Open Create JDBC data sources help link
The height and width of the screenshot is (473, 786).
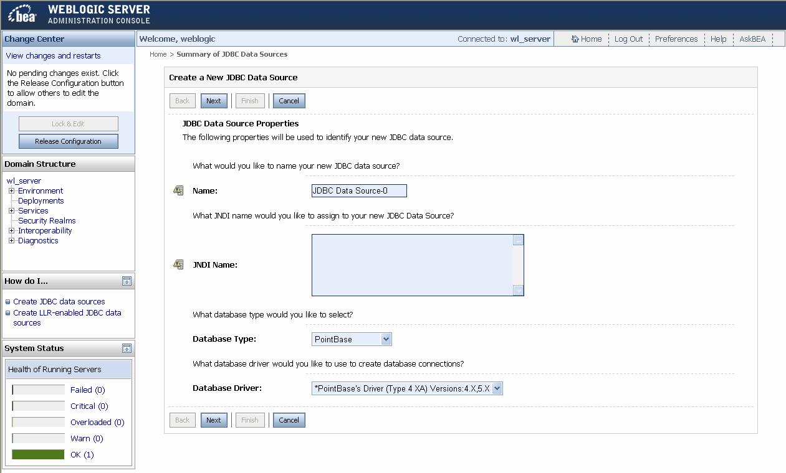point(59,302)
